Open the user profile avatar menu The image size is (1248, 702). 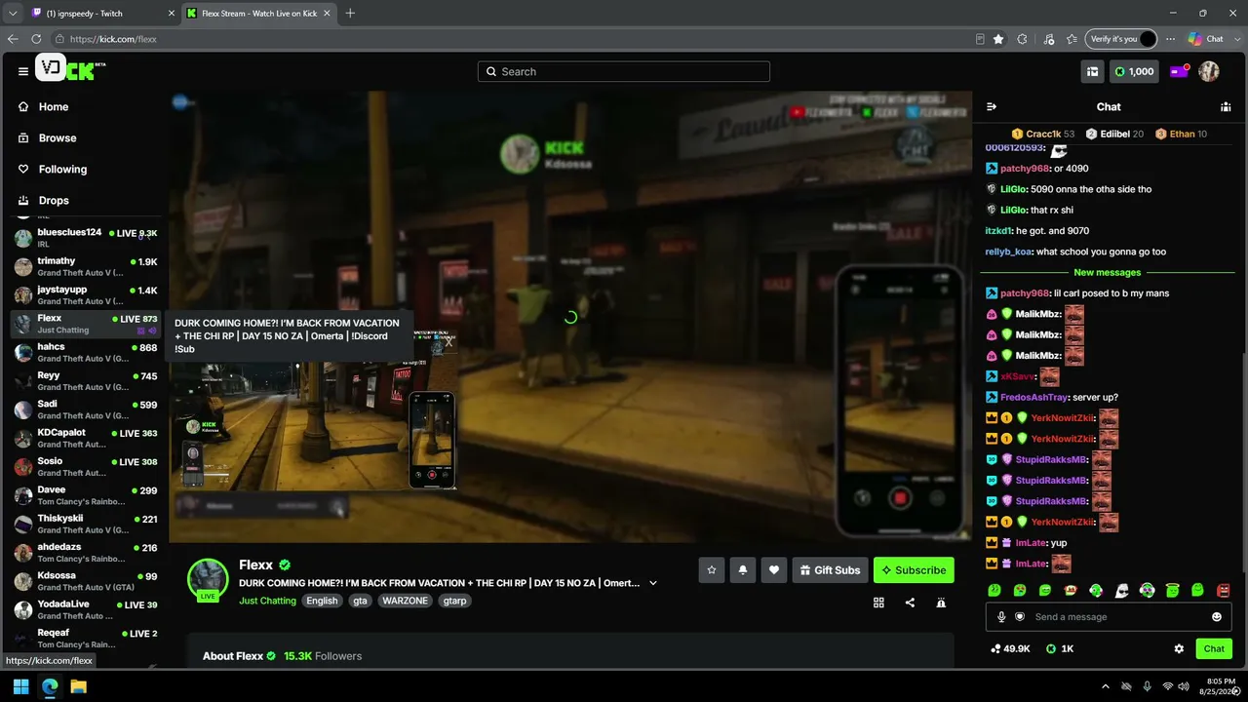point(1209,71)
